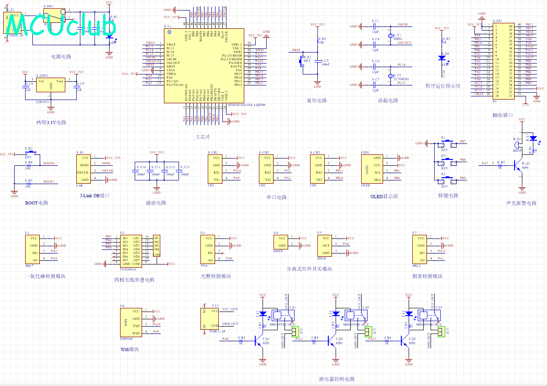Select the K3 push button connected to PB9
This screenshot has height=386, width=547.
click(447, 180)
